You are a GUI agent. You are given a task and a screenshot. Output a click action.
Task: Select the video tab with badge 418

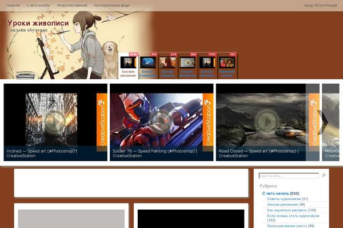[148, 66]
